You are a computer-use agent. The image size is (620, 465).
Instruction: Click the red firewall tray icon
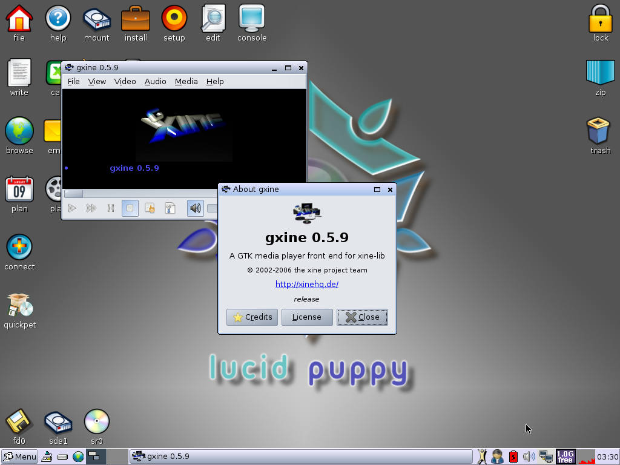513,457
